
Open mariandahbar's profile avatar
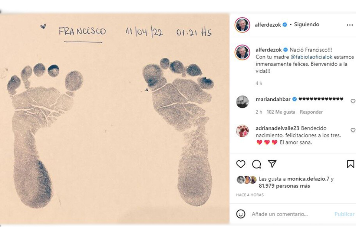click(x=242, y=101)
